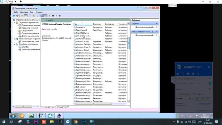Open Excel from the remote taskbar
This screenshot has width=222, height=125.
click(x=32, y=116)
